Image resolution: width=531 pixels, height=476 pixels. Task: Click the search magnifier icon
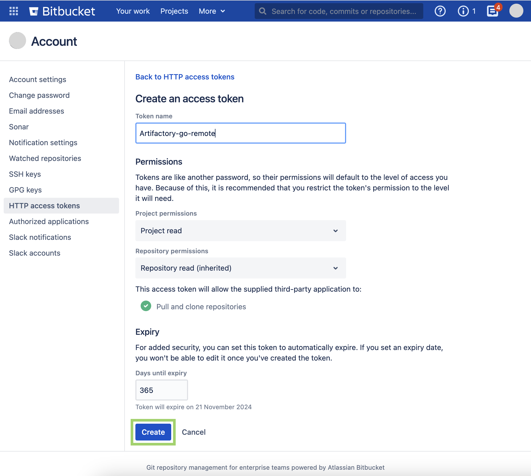click(x=263, y=11)
